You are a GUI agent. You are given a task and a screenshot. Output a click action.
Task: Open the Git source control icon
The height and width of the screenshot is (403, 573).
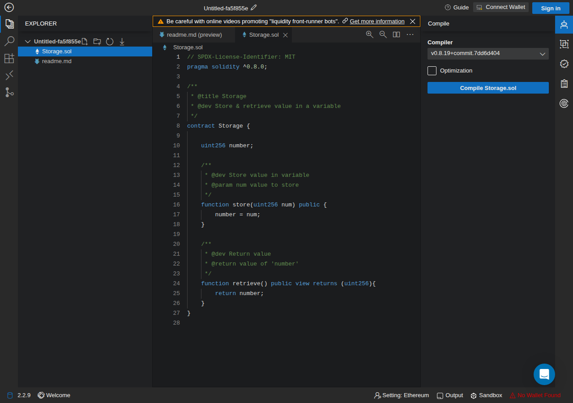[9, 92]
